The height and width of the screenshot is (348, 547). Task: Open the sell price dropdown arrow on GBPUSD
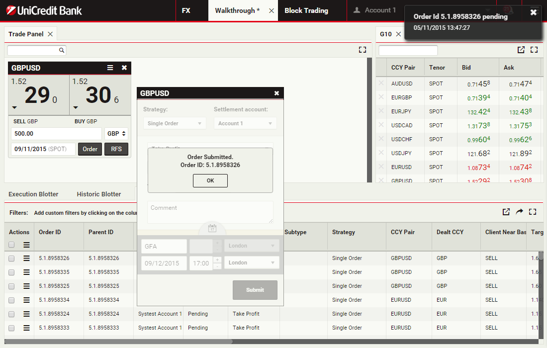pos(14,107)
